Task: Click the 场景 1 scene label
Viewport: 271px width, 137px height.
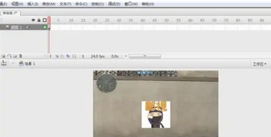Action: tap(30, 64)
